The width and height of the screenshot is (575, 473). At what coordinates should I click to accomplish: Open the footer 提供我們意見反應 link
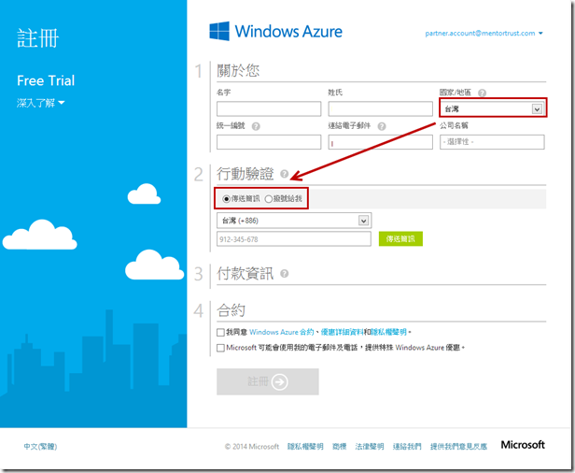(458, 447)
